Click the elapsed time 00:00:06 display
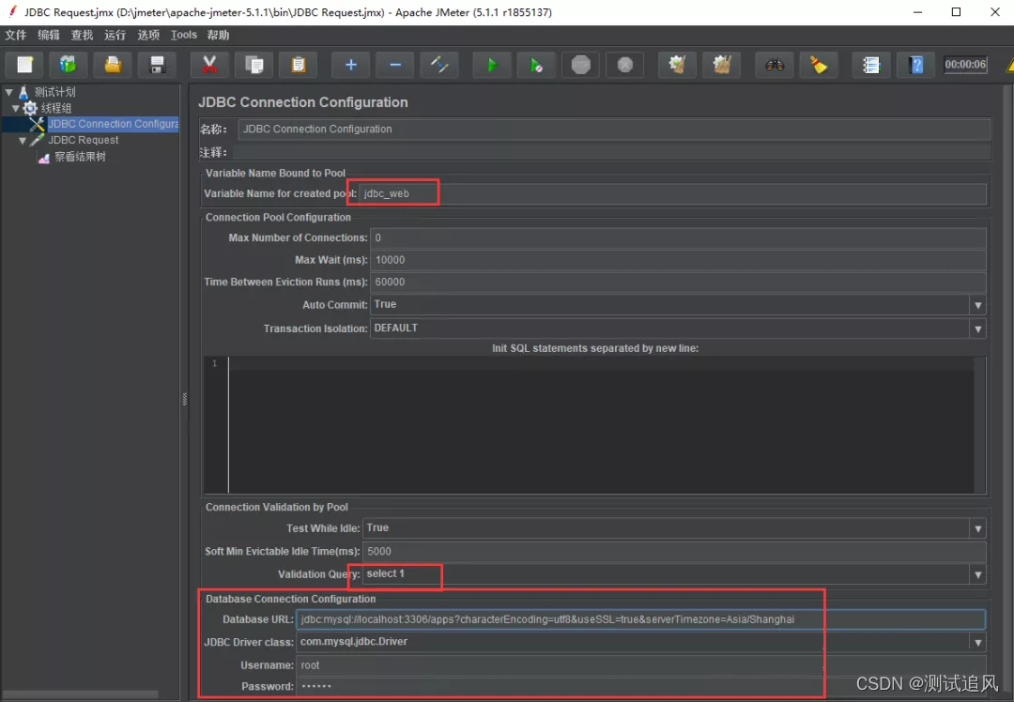 click(x=965, y=64)
